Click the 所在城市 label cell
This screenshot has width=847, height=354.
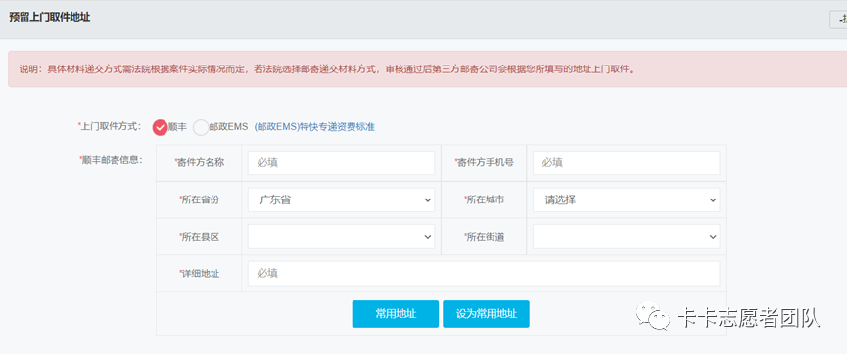(484, 199)
